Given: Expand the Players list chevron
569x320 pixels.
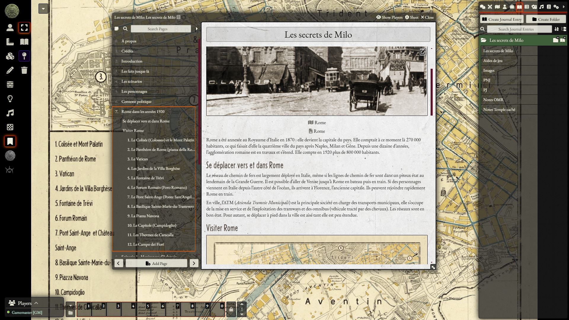Looking at the screenshot, I should pyautogui.click(x=36, y=303).
